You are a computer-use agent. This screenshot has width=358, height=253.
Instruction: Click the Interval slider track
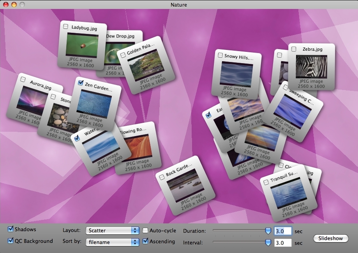coord(240,242)
